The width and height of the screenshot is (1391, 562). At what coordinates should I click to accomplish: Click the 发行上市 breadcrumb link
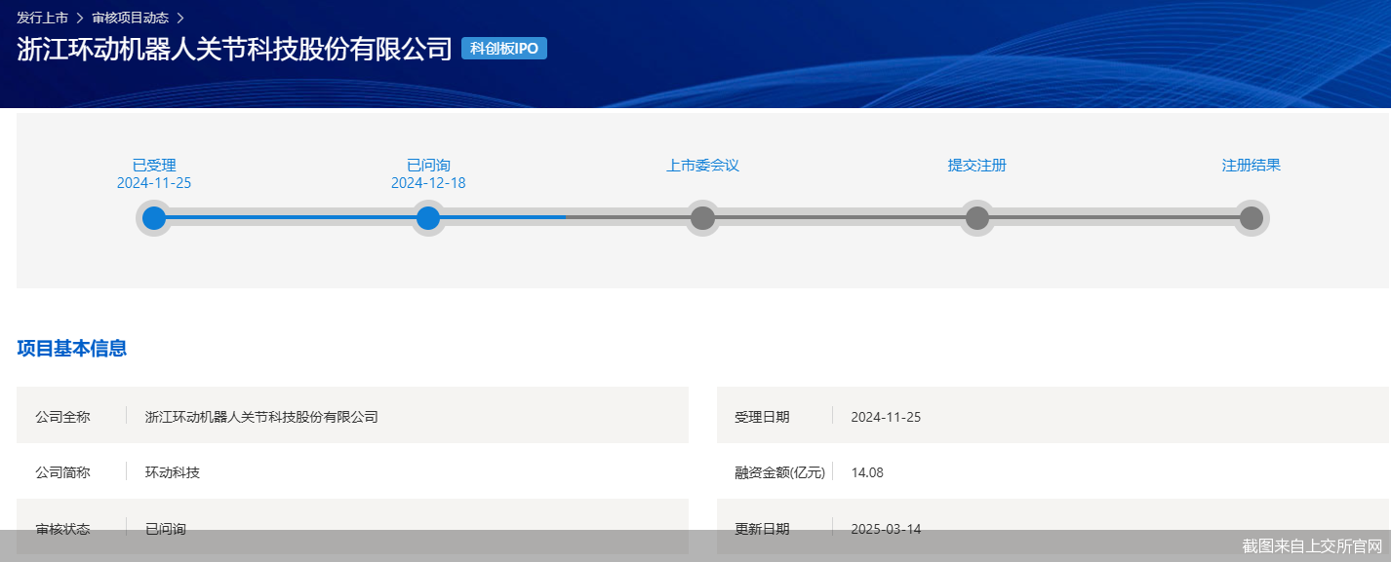coord(42,18)
